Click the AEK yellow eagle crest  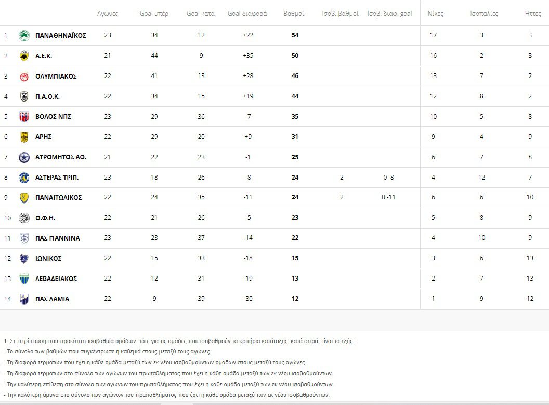click(x=24, y=56)
